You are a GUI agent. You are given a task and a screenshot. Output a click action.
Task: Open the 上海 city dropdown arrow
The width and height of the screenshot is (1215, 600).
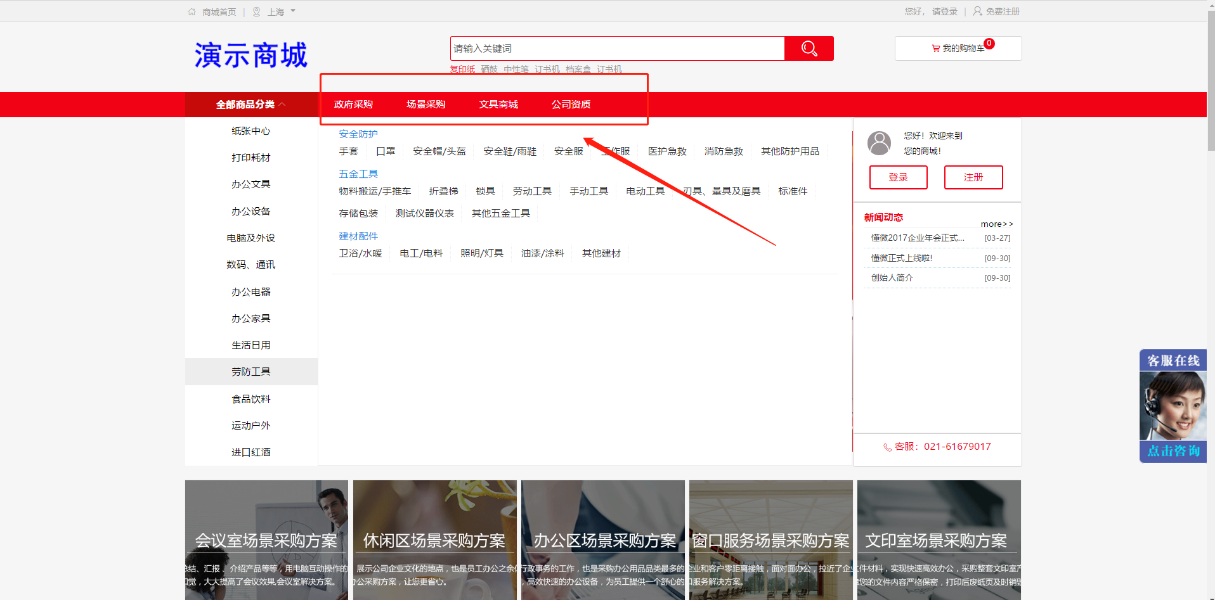[x=293, y=11]
